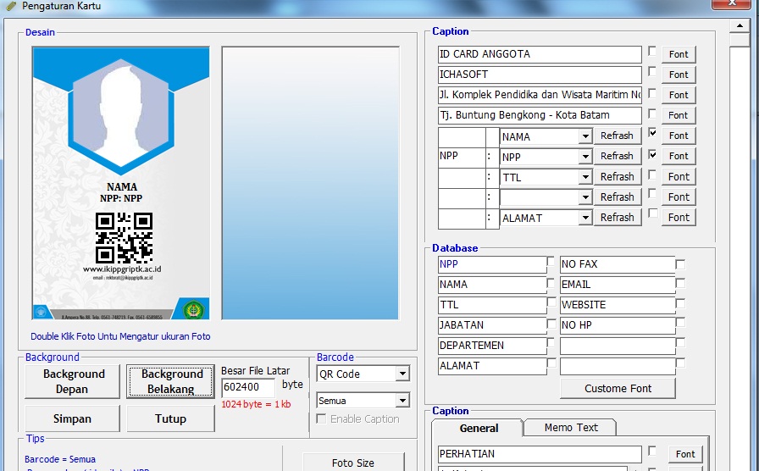This screenshot has width=759, height=471.
Task: Click the blue back card preview
Action: point(310,183)
